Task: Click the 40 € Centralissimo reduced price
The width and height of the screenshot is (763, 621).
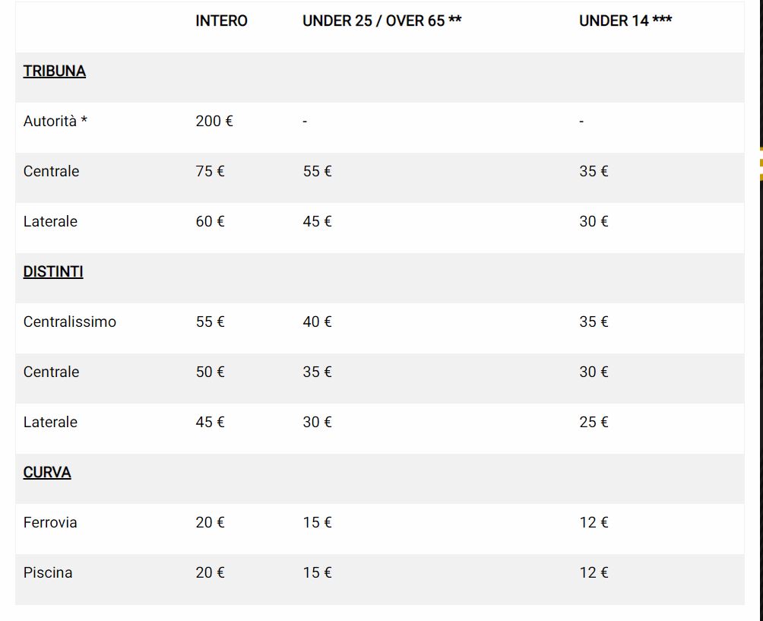Action: click(317, 322)
